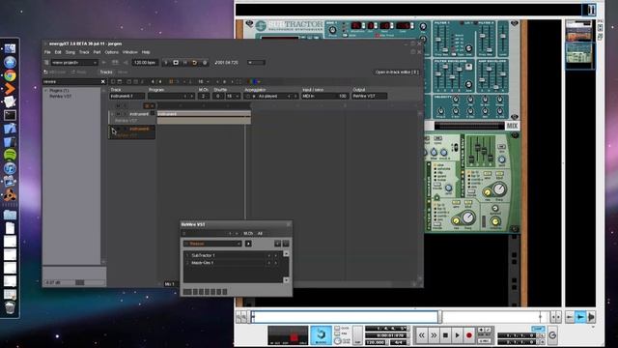Open the Track menu
Viewport: 618px width, 348px height.
(84, 52)
